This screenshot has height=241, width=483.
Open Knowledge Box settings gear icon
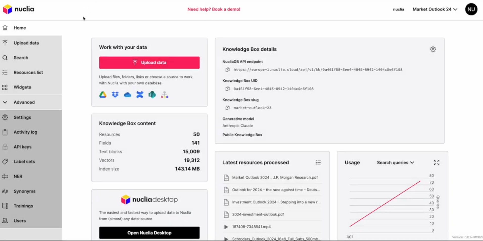(433, 49)
